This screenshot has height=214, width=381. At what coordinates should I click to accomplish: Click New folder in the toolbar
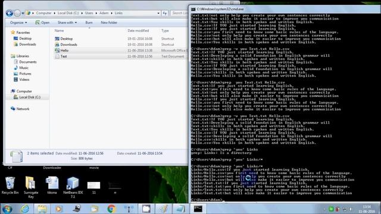click(109, 23)
